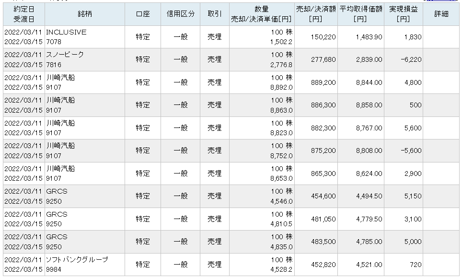Screen dimensions: 462x278
Task: Select the INCLUSIVE 7078 stock name cell
Action: 85,37
